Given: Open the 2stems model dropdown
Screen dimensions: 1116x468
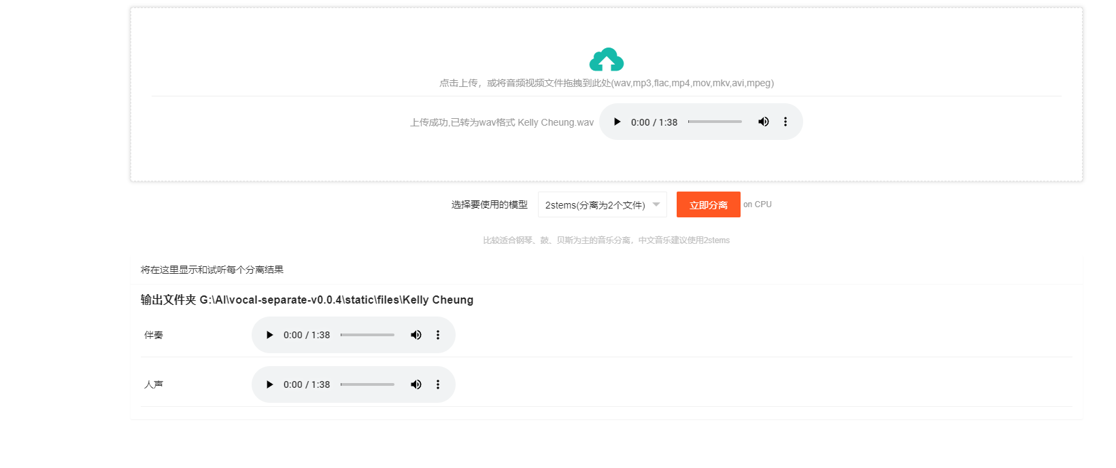Looking at the screenshot, I should 603,204.
